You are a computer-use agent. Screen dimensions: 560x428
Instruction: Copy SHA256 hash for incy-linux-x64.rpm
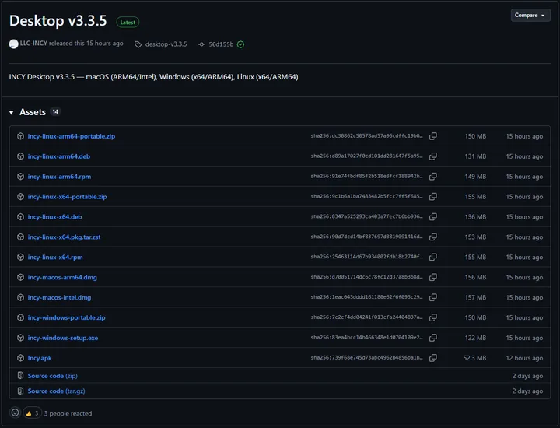pyautogui.click(x=433, y=257)
